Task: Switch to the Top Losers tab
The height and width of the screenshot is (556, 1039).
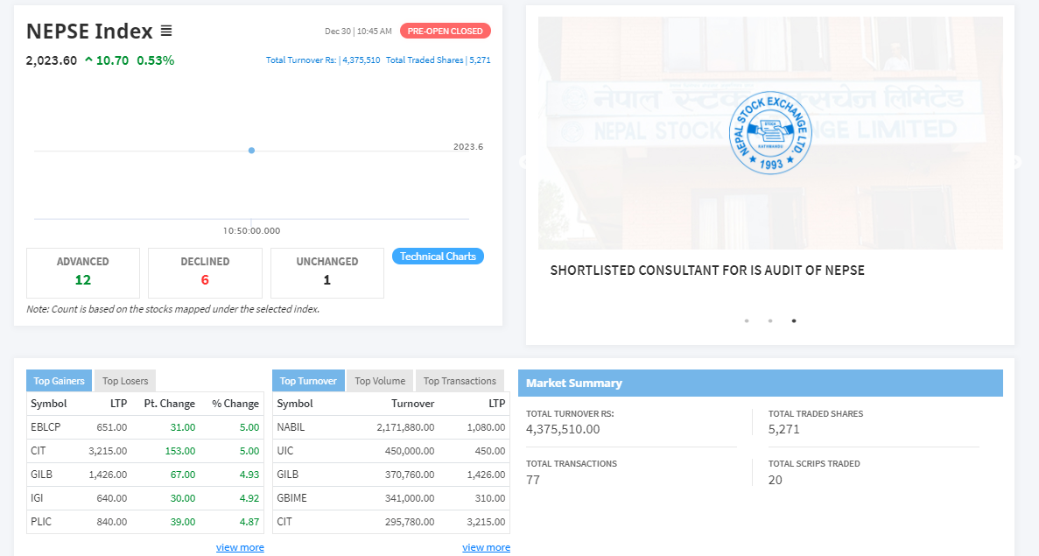Action: [x=125, y=380]
